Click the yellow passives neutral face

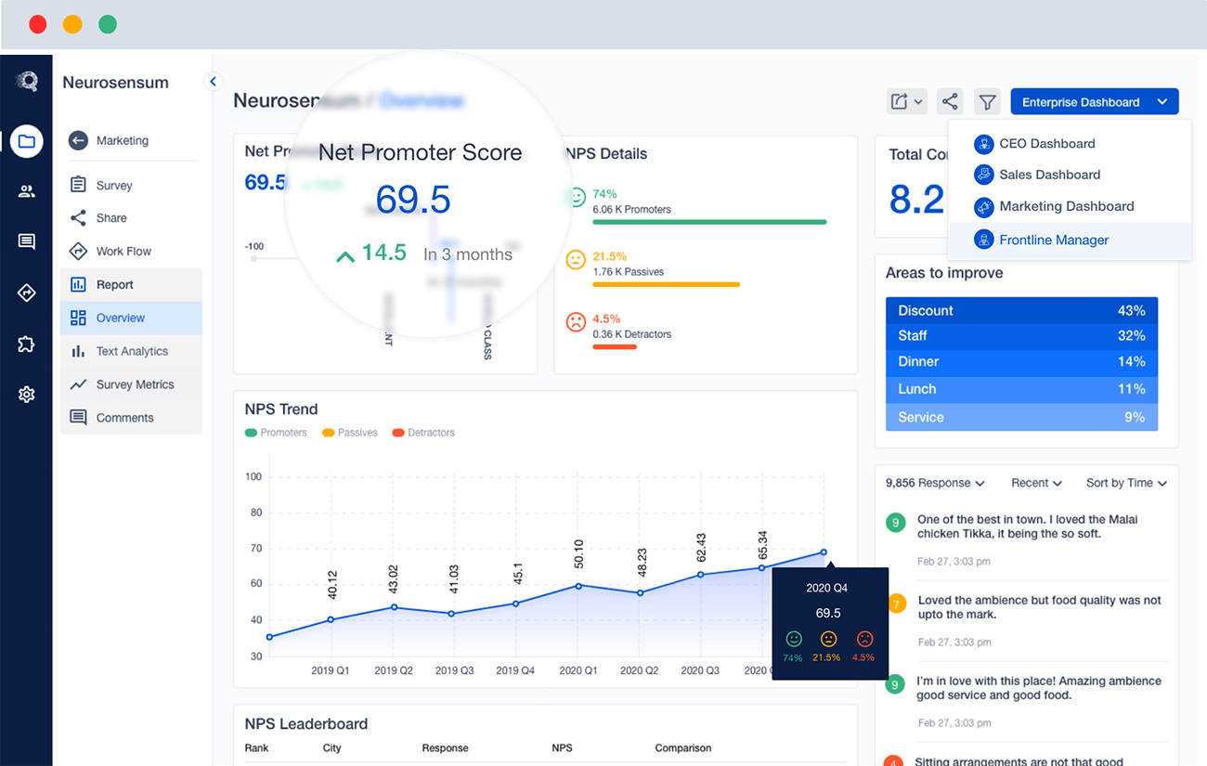(x=577, y=260)
